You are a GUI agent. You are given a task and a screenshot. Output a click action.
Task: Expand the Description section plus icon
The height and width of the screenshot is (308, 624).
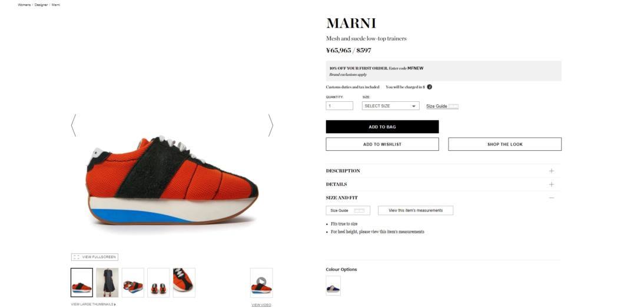(x=551, y=171)
